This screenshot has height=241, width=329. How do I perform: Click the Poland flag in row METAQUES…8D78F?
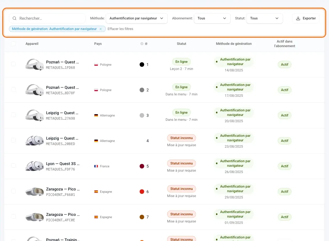click(x=96, y=90)
